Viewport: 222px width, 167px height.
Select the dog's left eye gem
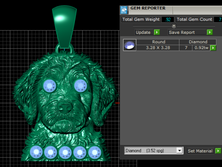[x=49, y=86]
